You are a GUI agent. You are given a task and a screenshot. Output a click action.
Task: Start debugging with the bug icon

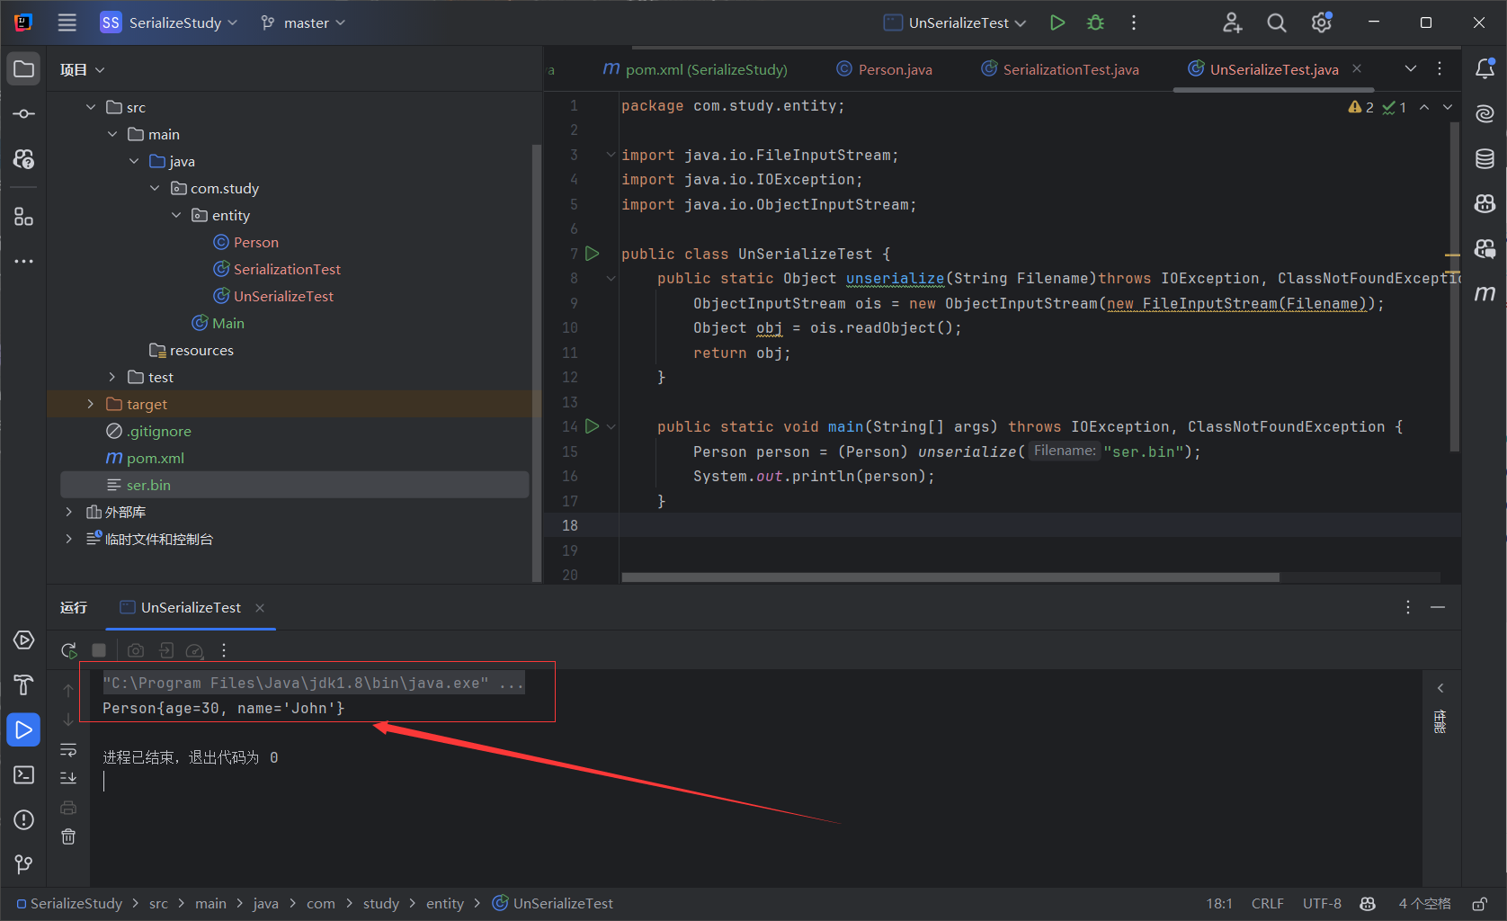(1095, 22)
